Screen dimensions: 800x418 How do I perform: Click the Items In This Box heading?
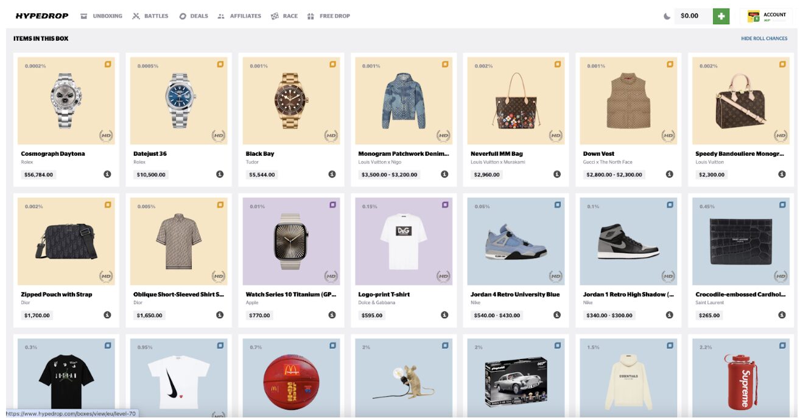click(41, 38)
